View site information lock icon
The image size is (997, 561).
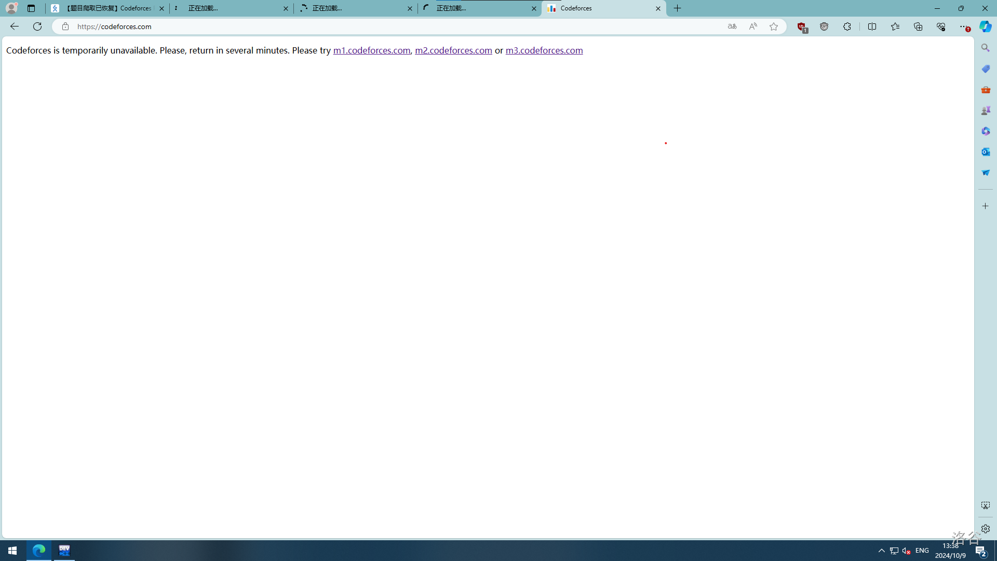[x=65, y=26]
